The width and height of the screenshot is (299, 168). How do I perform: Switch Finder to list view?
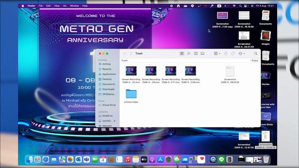(x=188, y=54)
